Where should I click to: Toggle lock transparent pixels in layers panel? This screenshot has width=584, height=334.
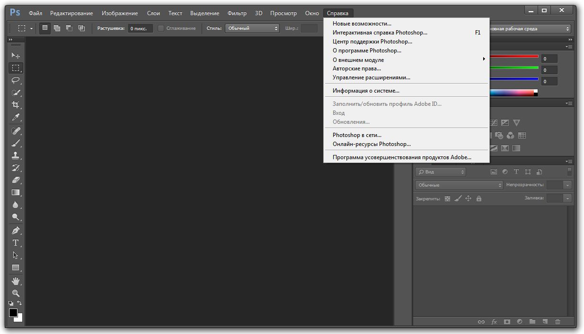pyautogui.click(x=447, y=199)
